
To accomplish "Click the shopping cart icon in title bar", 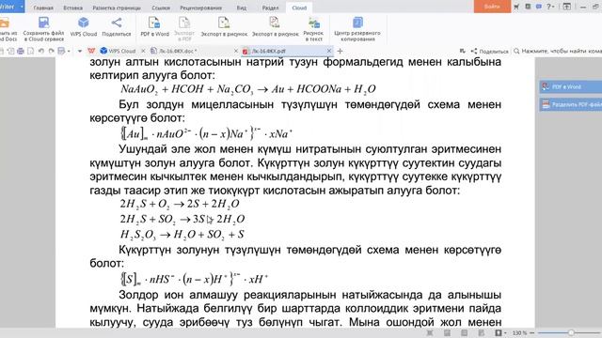I will pos(516,7).
